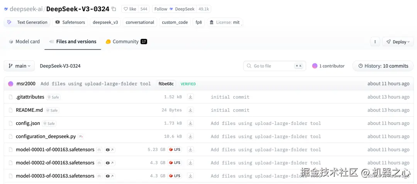417x184 pixels.
Task: Select the deepseek_v3 tag
Action: (105, 22)
